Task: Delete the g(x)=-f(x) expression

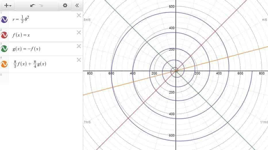Action: click(x=79, y=46)
